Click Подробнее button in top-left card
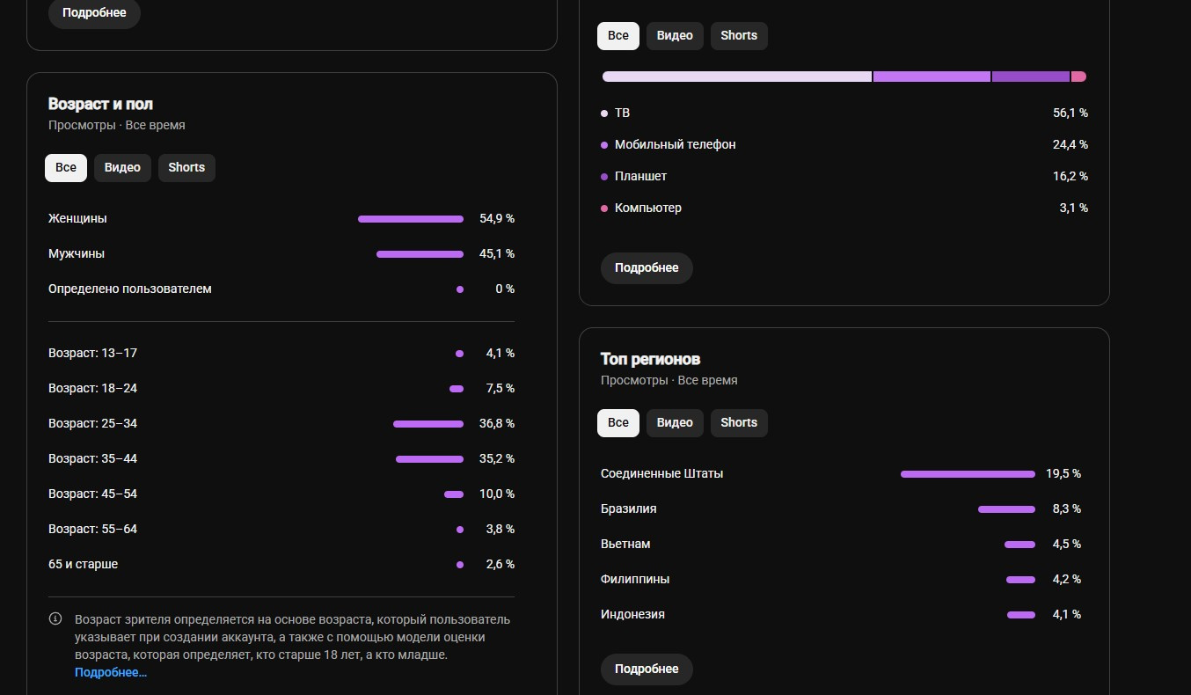 tap(94, 13)
